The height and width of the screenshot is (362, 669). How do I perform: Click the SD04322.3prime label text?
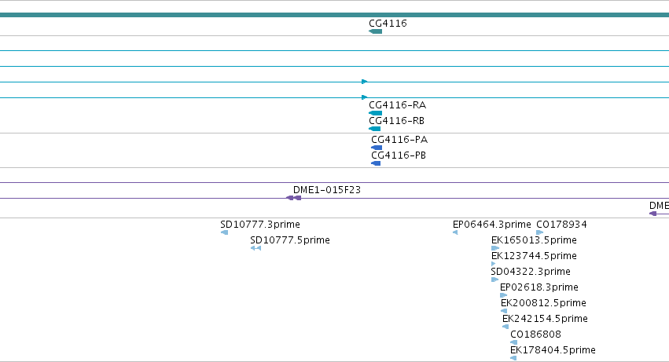tap(531, 272)
